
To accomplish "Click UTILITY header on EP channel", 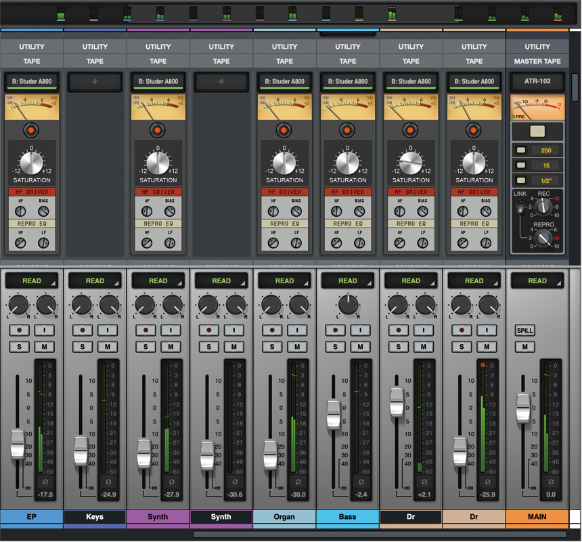I will click(32, 47).
